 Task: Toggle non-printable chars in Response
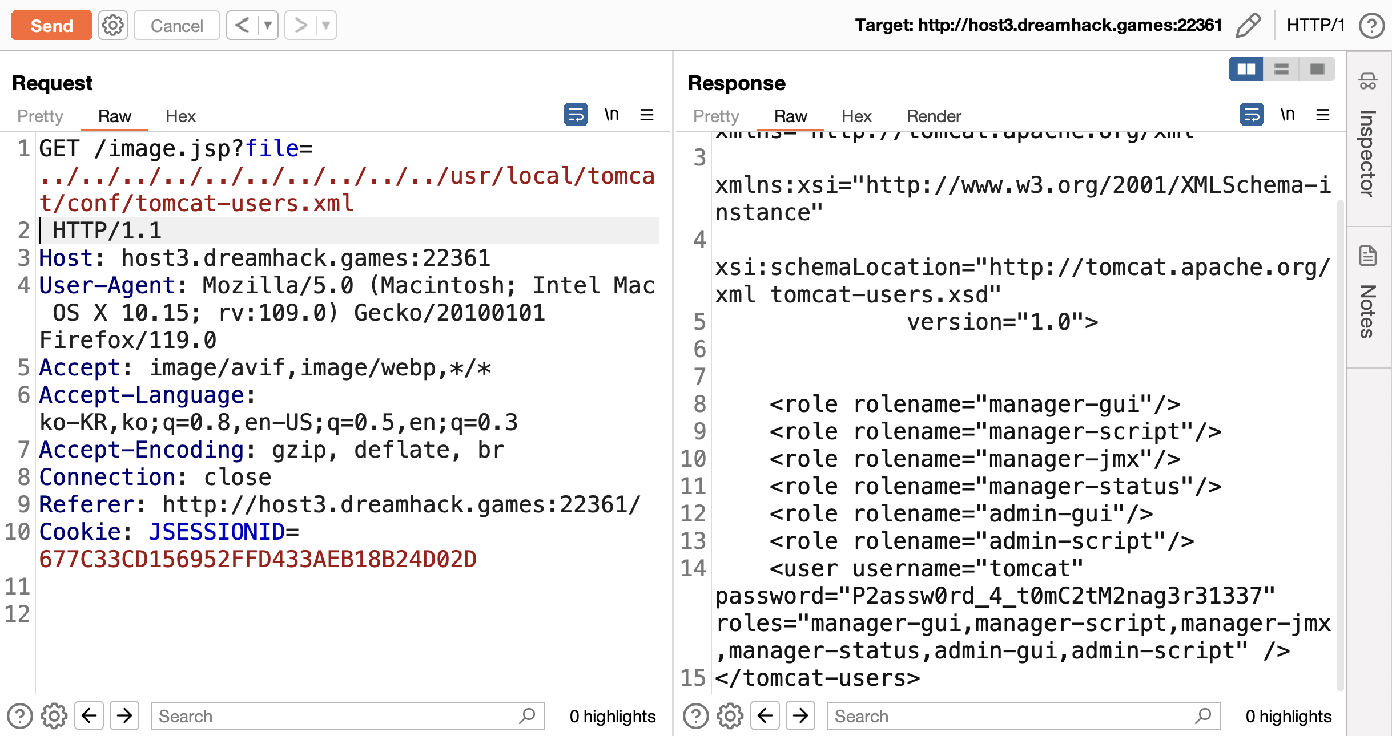[x=1288, y=115]
